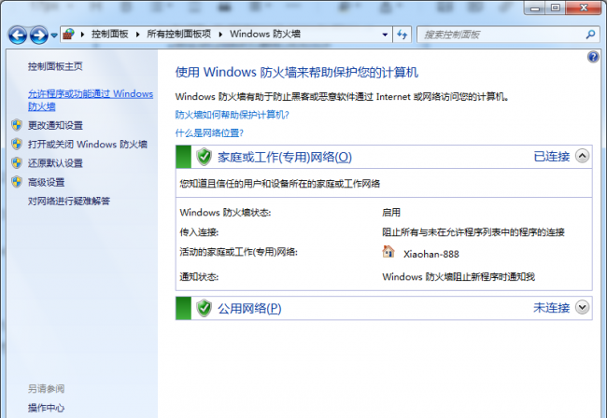Open the address bar history dropdown
607x418 pixels.
pos(385,35)
